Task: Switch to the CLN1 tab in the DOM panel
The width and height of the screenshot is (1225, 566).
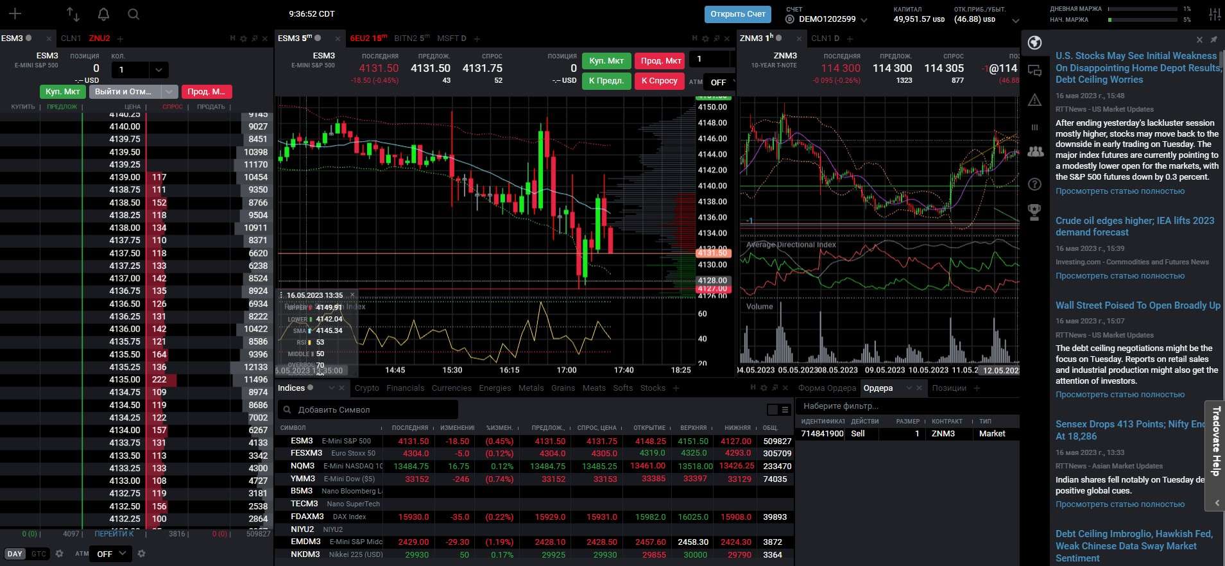Action: point(71,39)
